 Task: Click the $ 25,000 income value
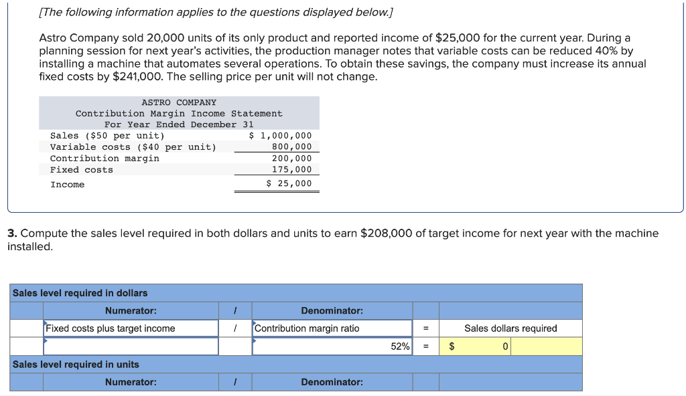click(289, 183)
